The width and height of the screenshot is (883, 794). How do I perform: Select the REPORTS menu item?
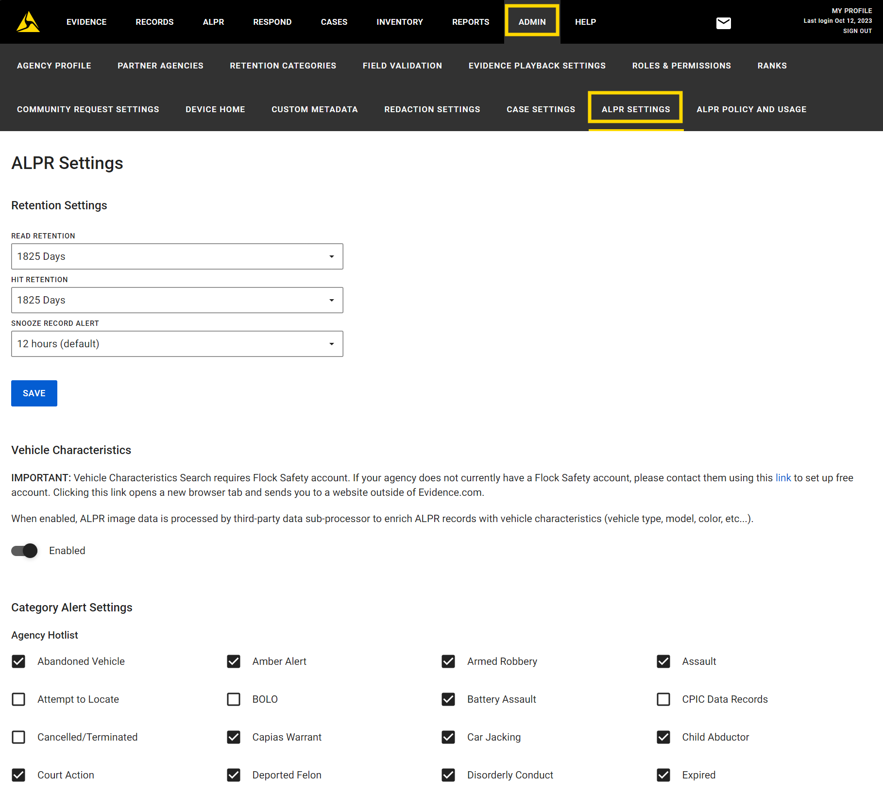click(470, 21)
